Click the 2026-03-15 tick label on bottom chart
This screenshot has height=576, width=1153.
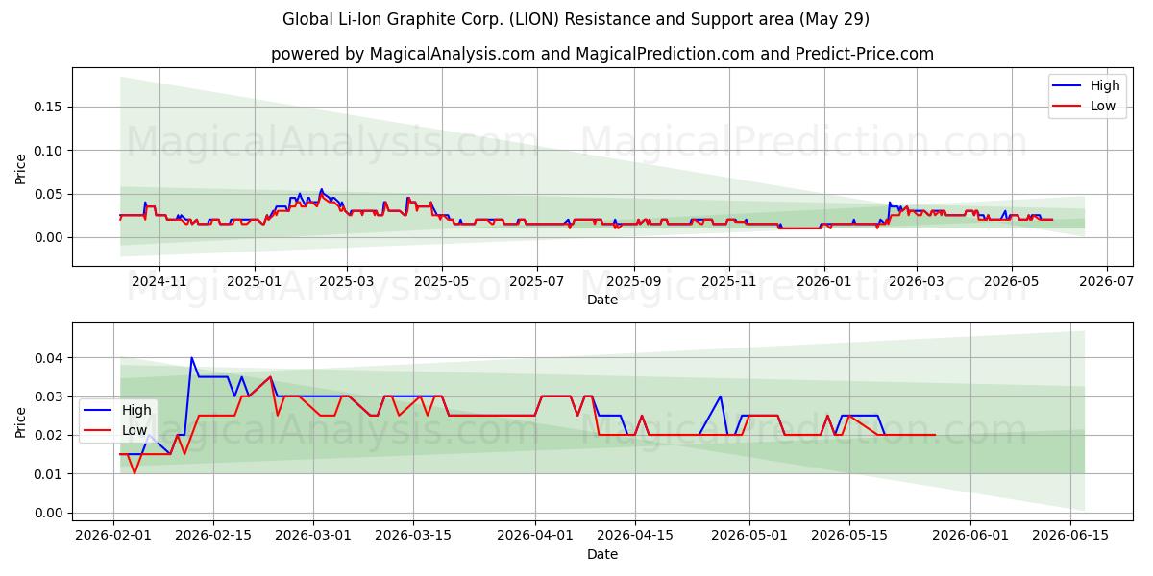pyautogui.click(x=413, y=536)
